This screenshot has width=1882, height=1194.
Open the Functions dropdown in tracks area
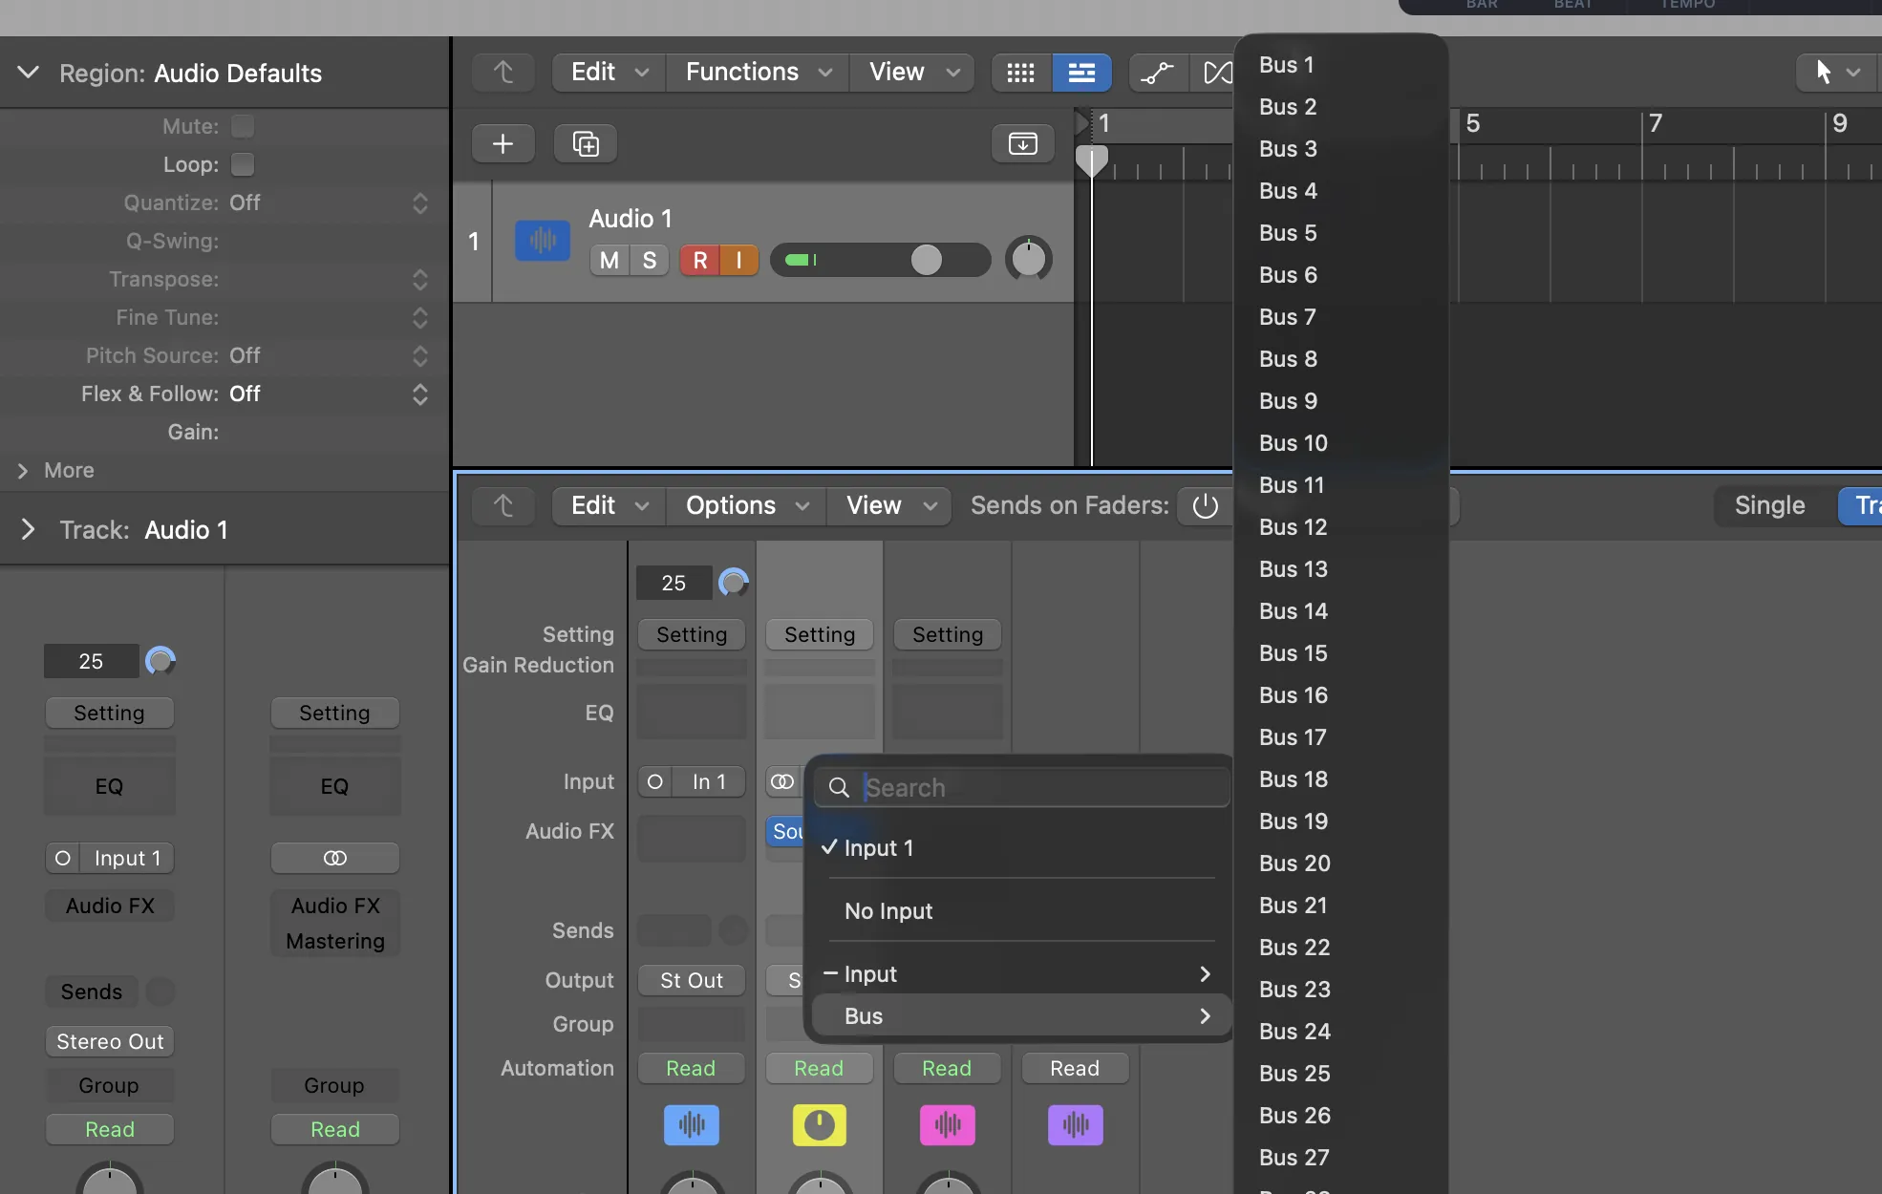click(759, 73)
